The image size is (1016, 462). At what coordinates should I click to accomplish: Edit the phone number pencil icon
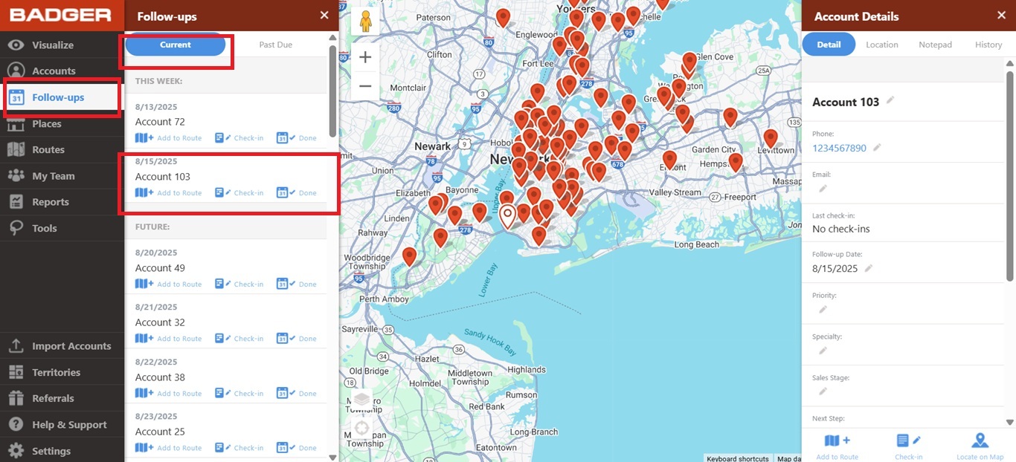point(877,148)
